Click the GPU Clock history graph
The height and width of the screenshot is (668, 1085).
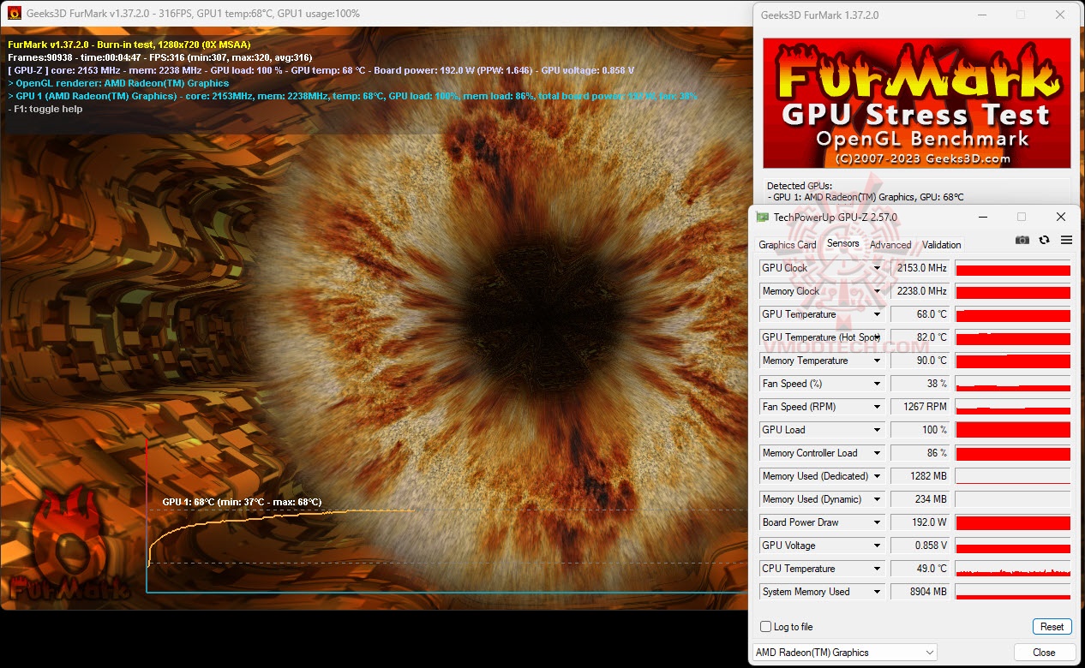tap(1013, 268)
